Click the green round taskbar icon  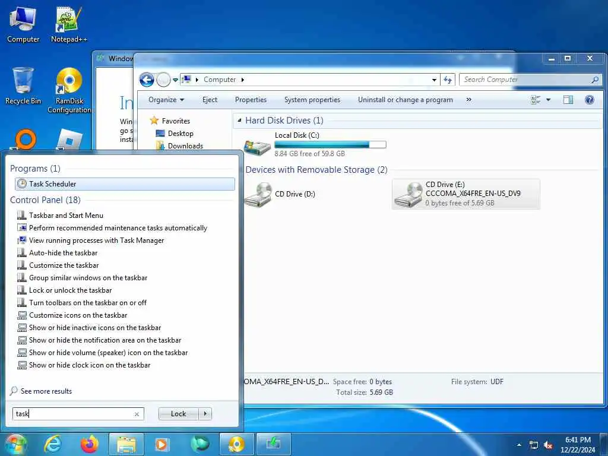(x=200, y=444)
